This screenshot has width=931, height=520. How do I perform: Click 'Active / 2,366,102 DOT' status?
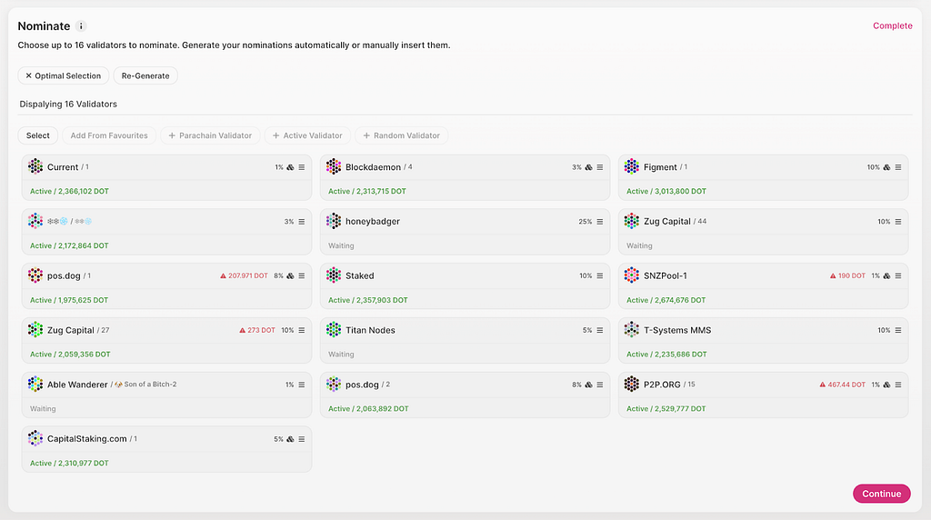click(69, 191)
